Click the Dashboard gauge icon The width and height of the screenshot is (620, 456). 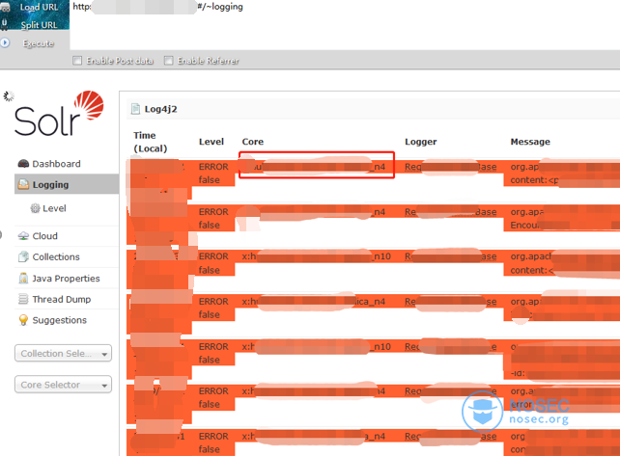pyautogui.click(x=23, y=164)
